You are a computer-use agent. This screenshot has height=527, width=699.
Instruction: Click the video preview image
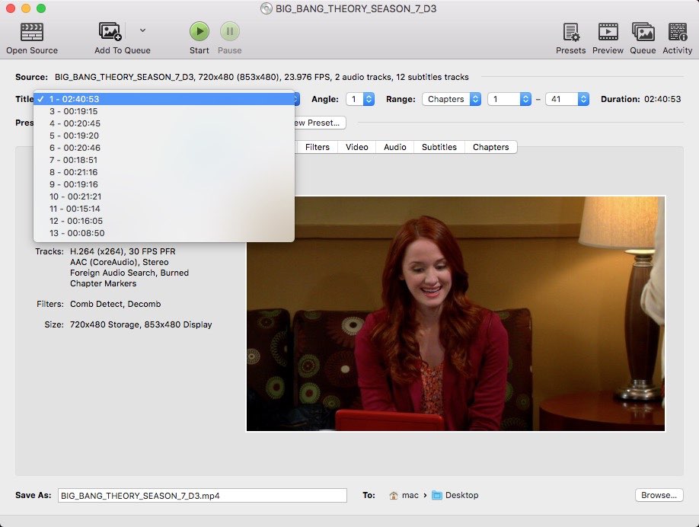pos(455,314)
